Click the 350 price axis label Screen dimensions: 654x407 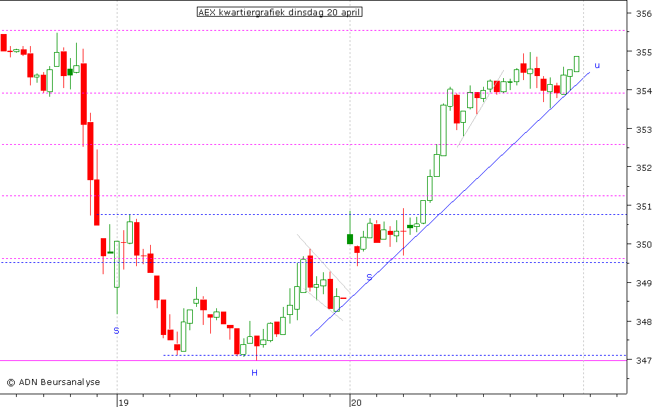(x=643, y=244)
